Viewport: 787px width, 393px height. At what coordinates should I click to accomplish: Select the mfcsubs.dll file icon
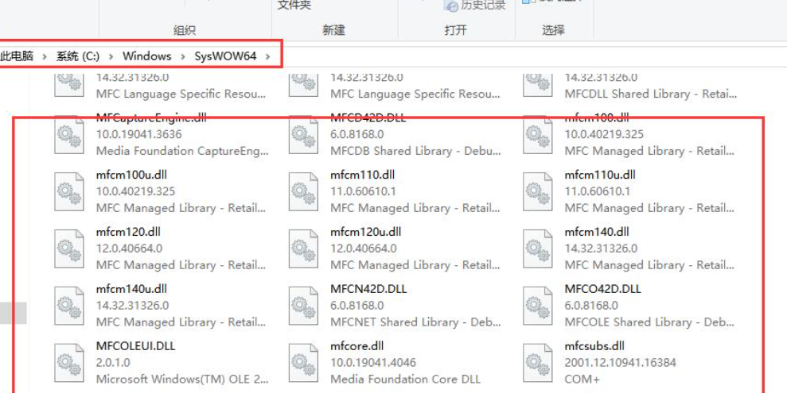pyautogui.click(x=538, y=363)
